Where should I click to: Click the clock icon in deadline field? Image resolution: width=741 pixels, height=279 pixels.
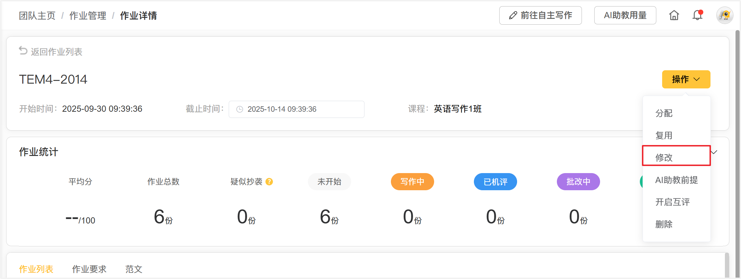pyautogui.click(x=240, y=109)
